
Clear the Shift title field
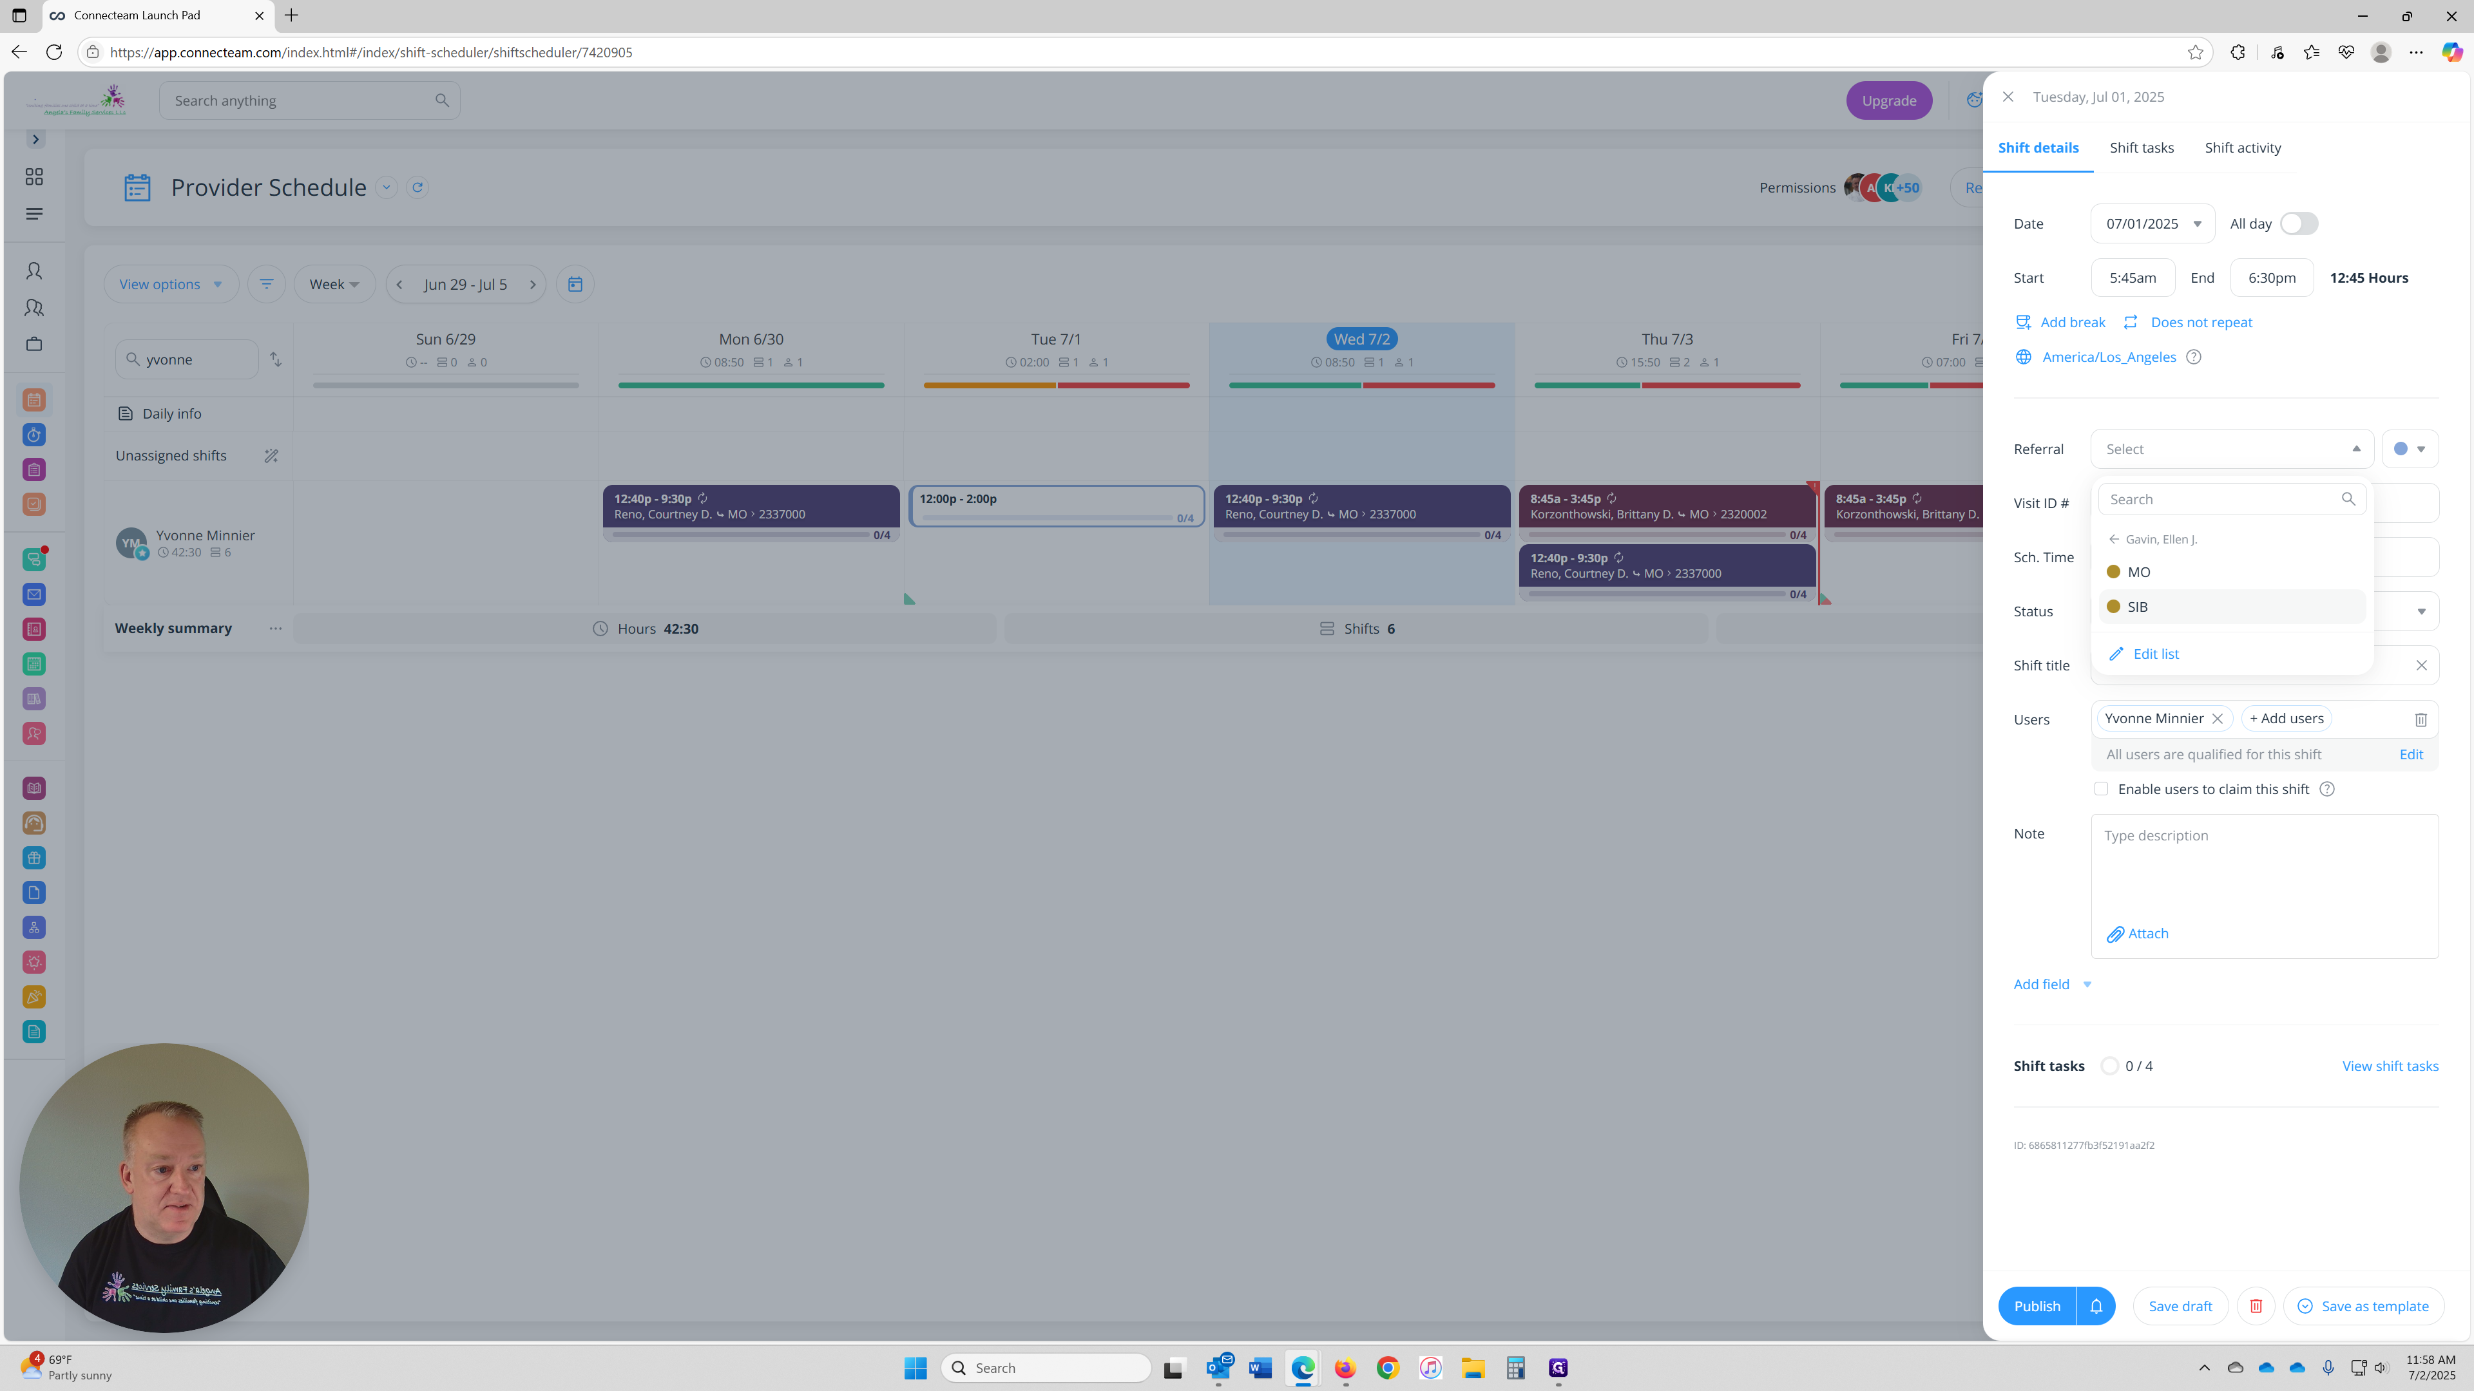tap(2421, 665)
